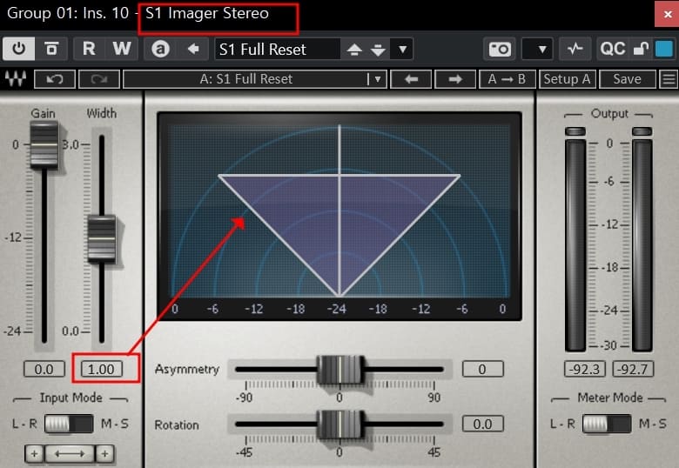Click the Width fader handle
679x468 pixels.
tap(102, 238)
